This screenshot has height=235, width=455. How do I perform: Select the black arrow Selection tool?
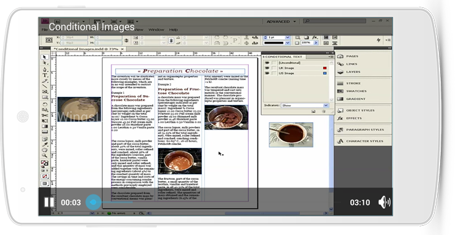tap(44, 57)
